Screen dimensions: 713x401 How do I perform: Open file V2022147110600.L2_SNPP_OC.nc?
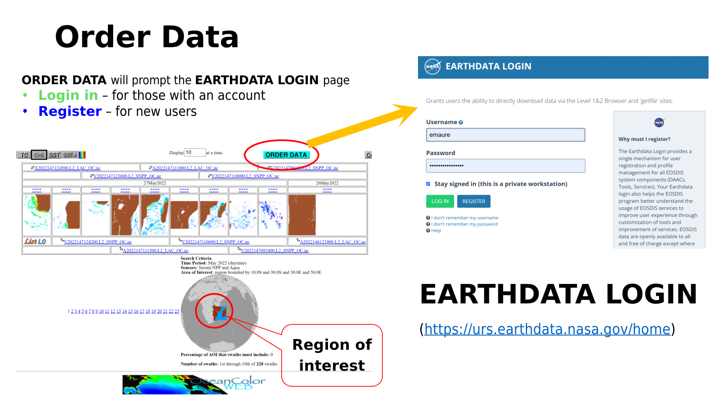pos(216,242)
